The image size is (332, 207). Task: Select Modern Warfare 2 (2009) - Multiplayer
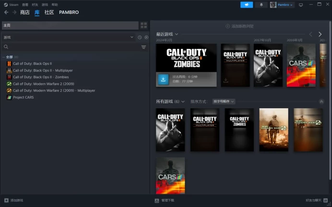(x=54, y=91)
